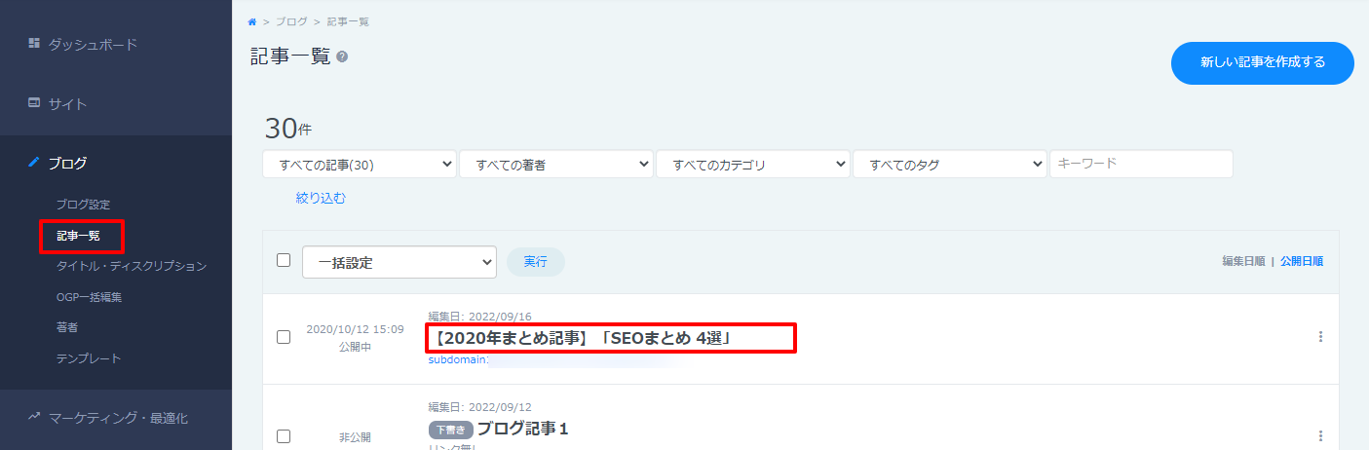The image size is (1369, 450).
Task: Click the 2020/10/12 15:09 publish date
Action: tap(355, 329)
